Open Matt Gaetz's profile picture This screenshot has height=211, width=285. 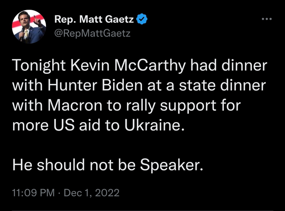[28, 26]
